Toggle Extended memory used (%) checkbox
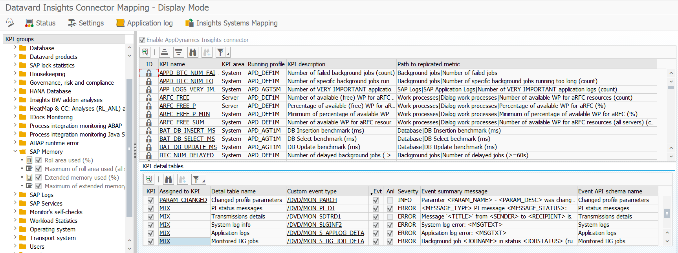The image size is (678, 253). tap(38, 177)
